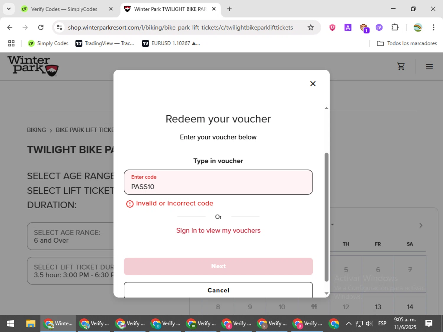443x332 pixels.
Task: Open uBlock shield extension
Action: pos(332,27)
